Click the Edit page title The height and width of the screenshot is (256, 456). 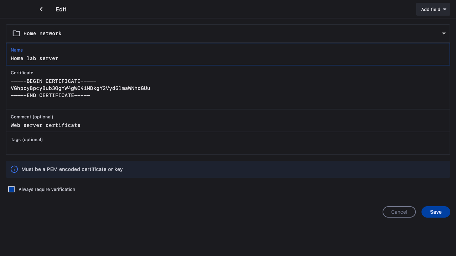61,9
